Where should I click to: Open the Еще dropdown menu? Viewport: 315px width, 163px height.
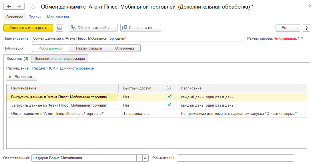pyautogui.click(x=288, y=28)
